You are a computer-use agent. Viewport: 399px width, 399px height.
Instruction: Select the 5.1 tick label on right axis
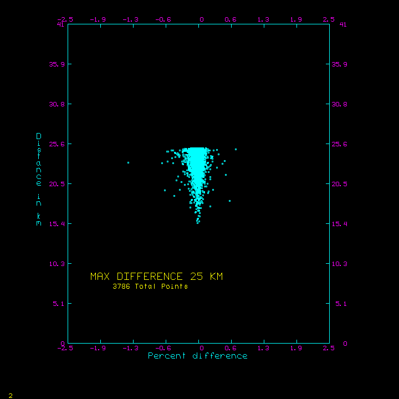point(337,304)
